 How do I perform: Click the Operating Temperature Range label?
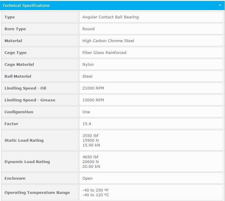point(37,192)
